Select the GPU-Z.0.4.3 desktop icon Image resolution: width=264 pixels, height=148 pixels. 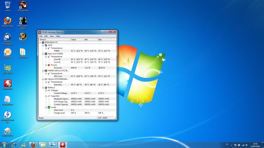coord(7,69)
